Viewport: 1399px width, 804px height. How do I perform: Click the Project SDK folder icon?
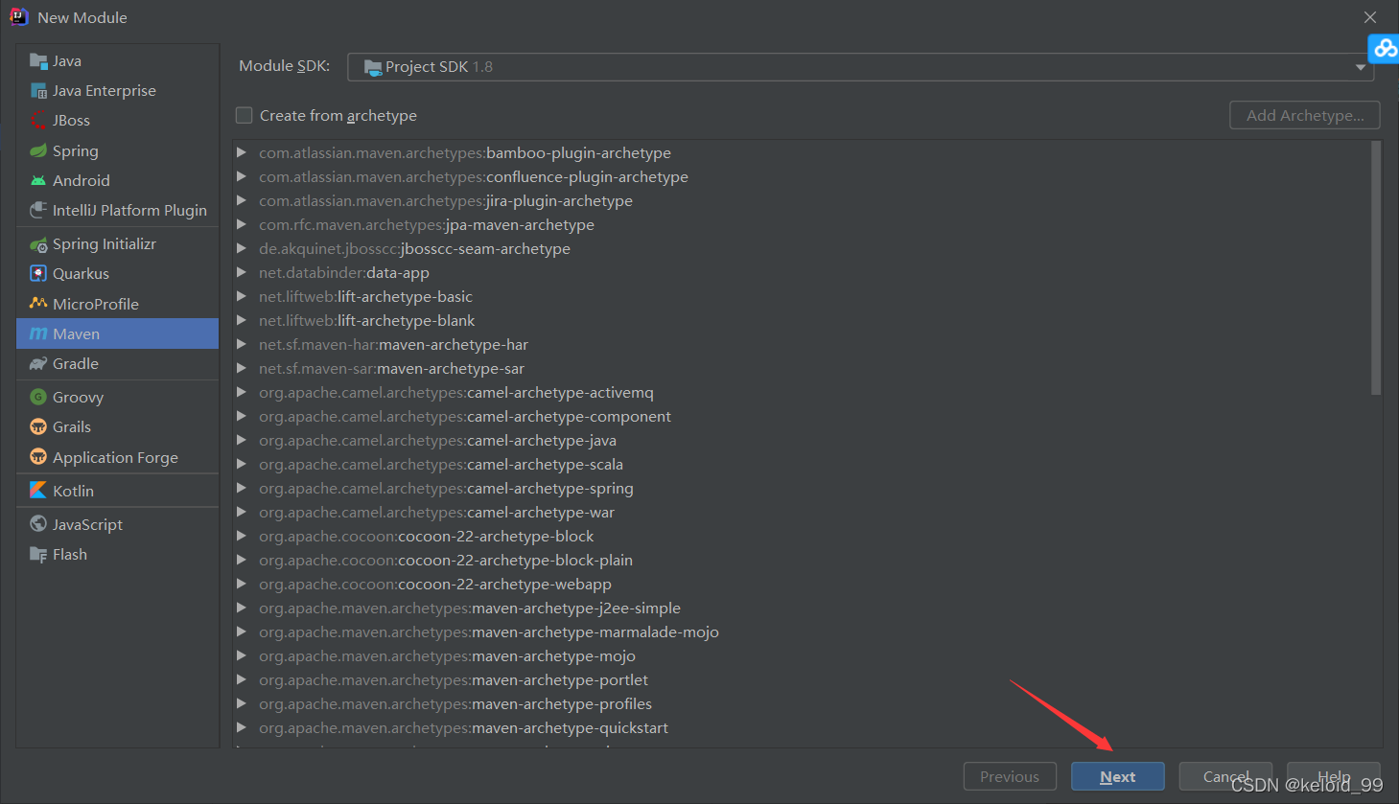click(373, 67)
